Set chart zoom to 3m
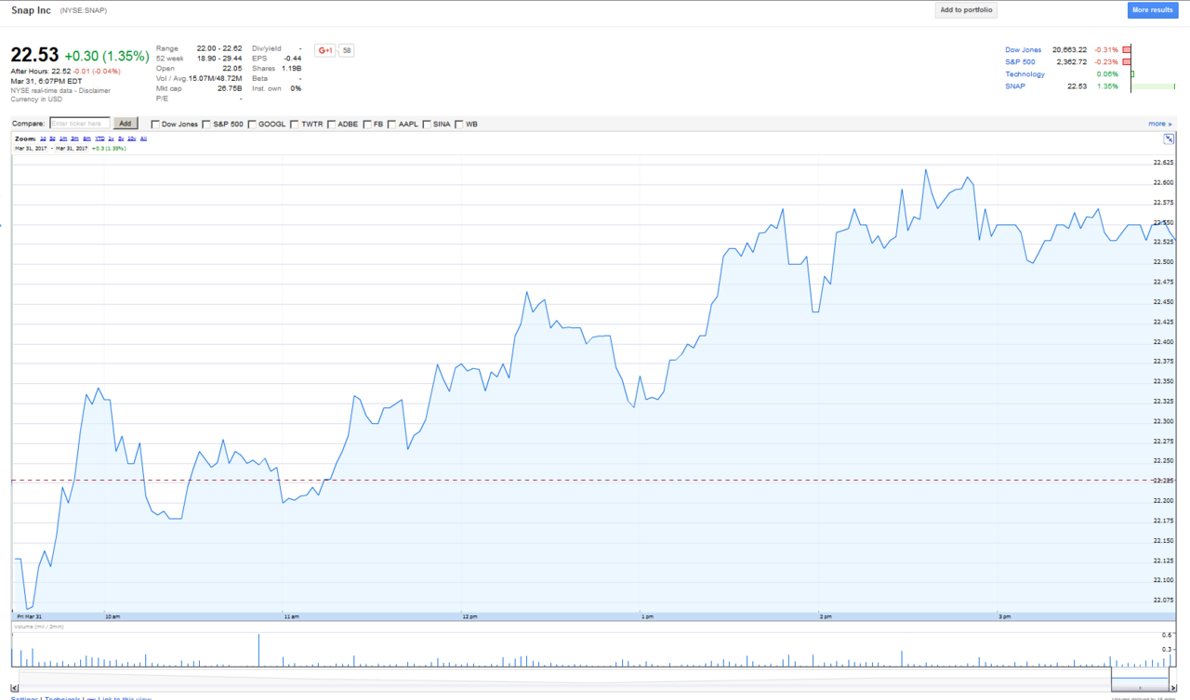The height and width of the screenshot is (700, 1190). 74,139
